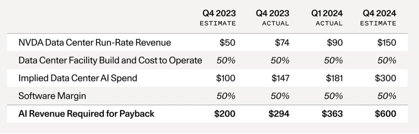The image size is (419, 134).
Task: Select the NVDA Data Center Run-Rate Revenue label
Action: coord(94,43)
